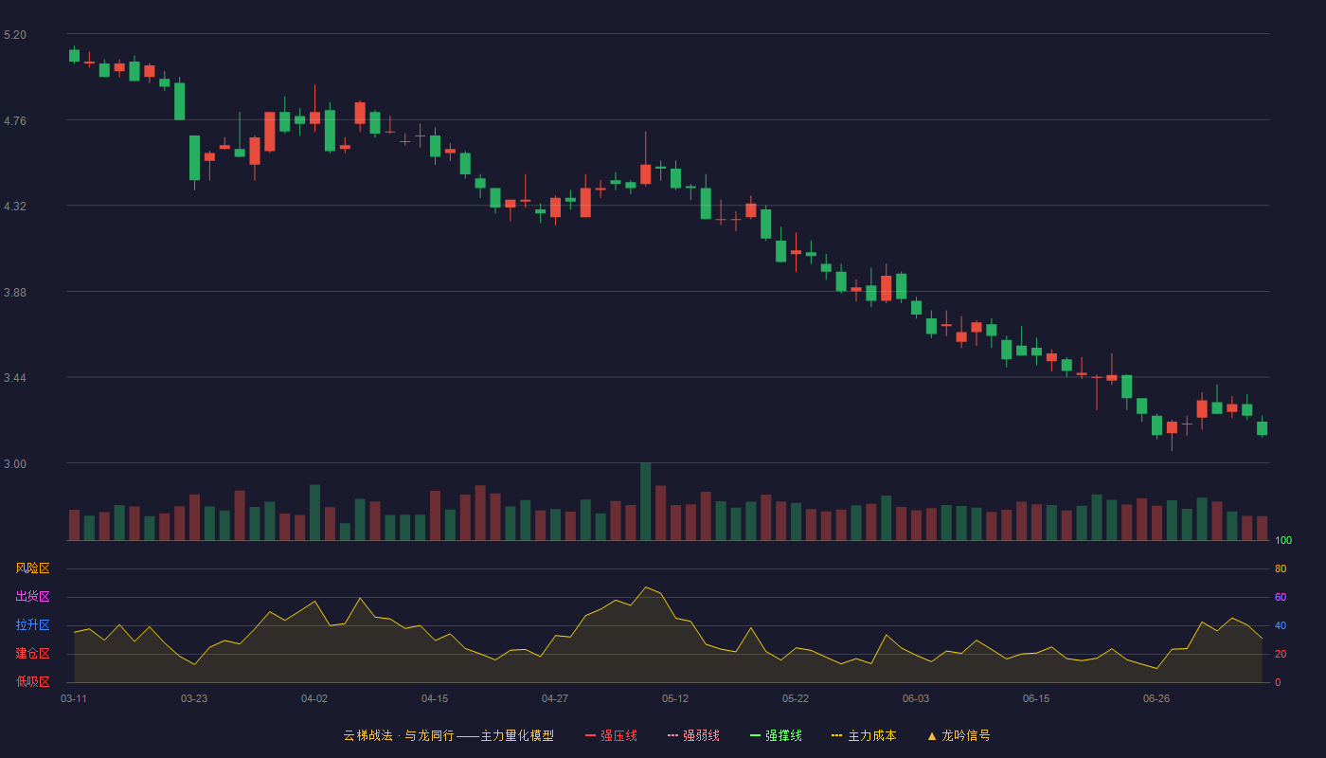Click the 拉升区 zone label
The width and height of the screenshot is (1326, 758).
tap(32, 625)
